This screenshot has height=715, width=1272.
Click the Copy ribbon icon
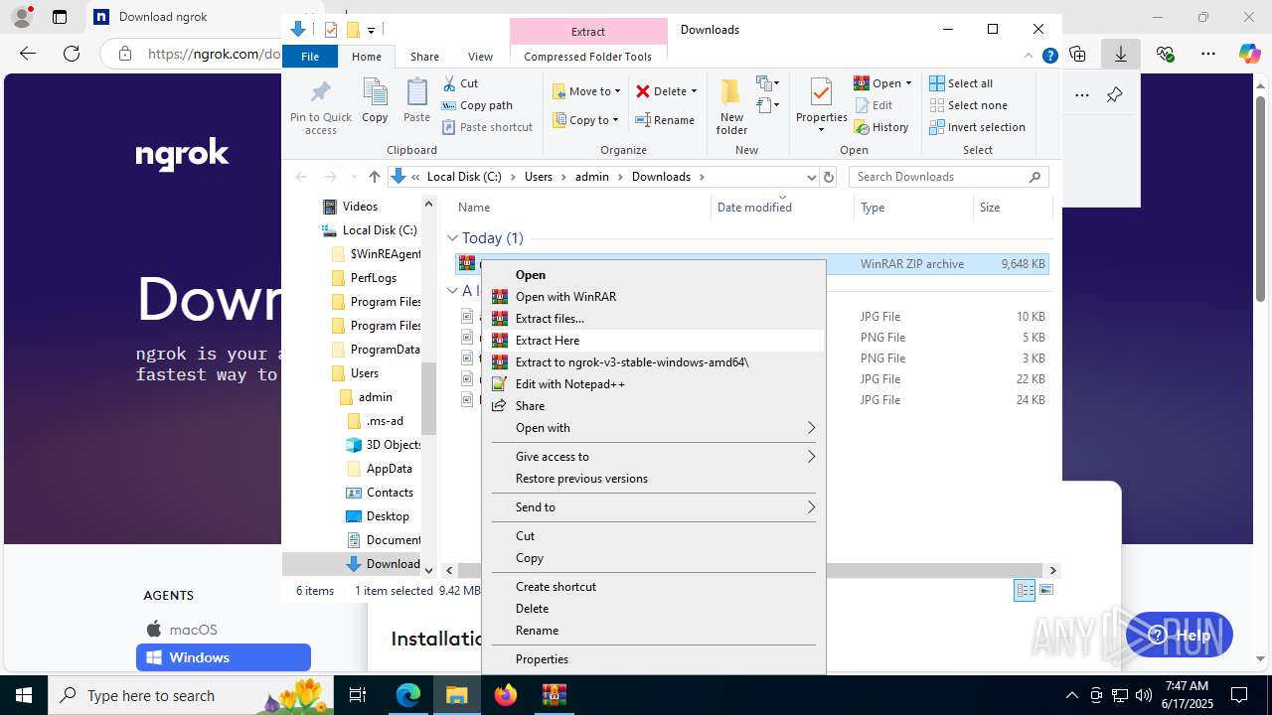pyautogui.click(x=375, y=101)
